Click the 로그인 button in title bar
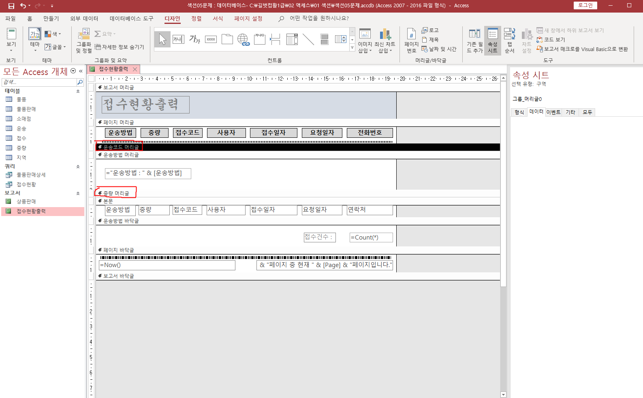Viewport: 643px width, 398px height. click(585, 5)
